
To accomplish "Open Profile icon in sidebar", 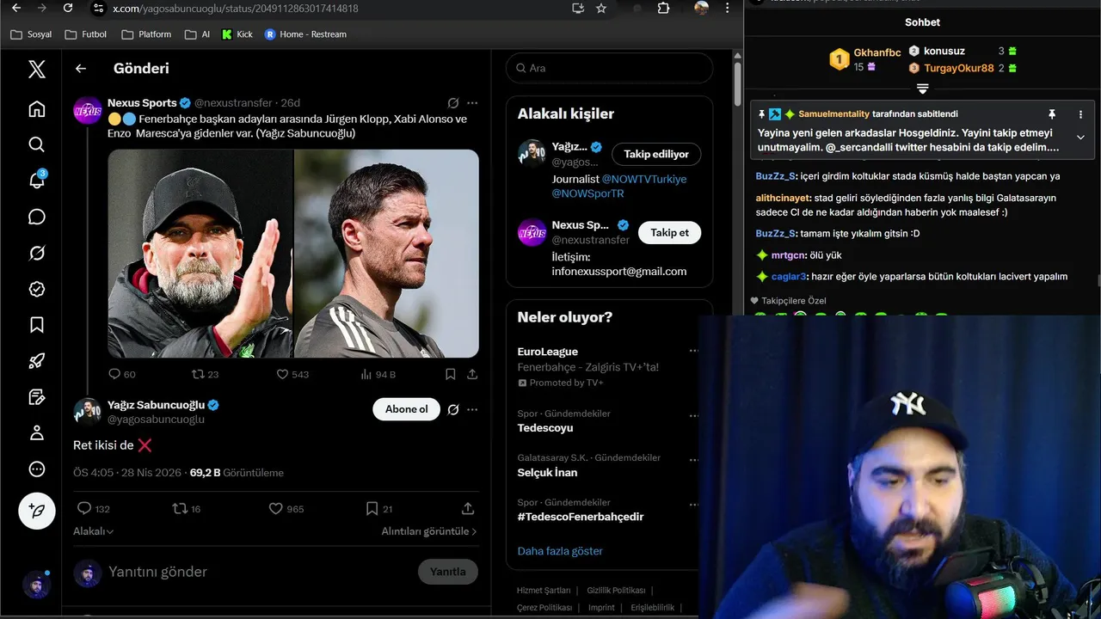I will 36,432.
